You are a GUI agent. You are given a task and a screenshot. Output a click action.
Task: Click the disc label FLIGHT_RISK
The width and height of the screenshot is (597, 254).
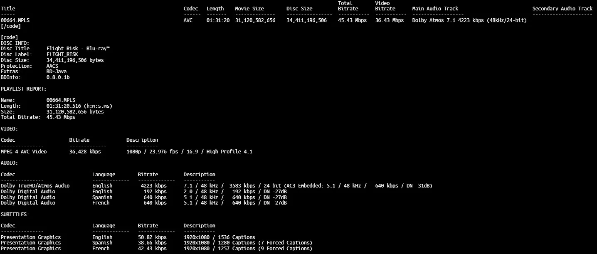tap(62, 54)
